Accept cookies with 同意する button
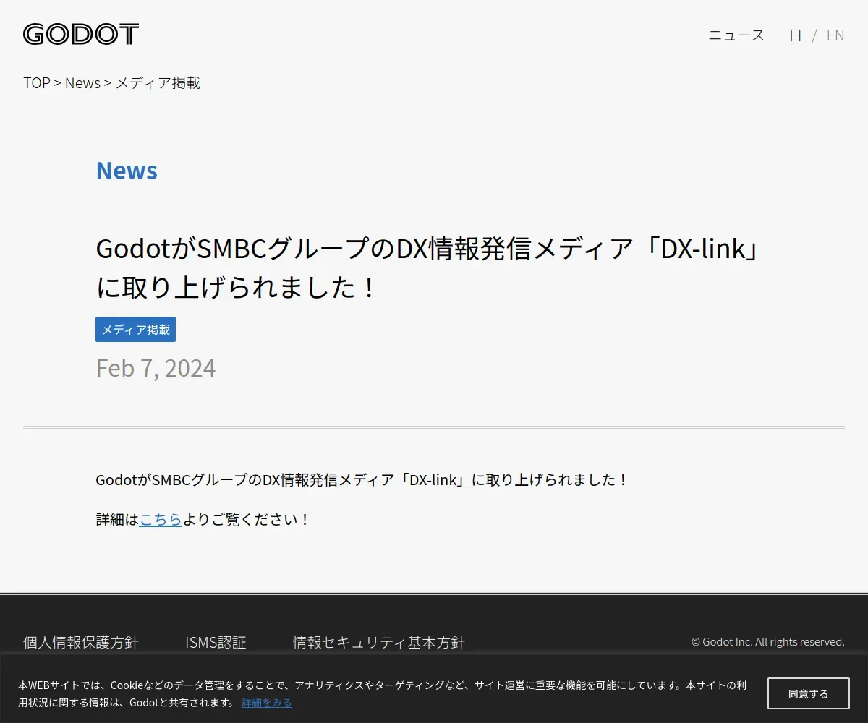This screenshot has height=723, width=868. [809, 693]
